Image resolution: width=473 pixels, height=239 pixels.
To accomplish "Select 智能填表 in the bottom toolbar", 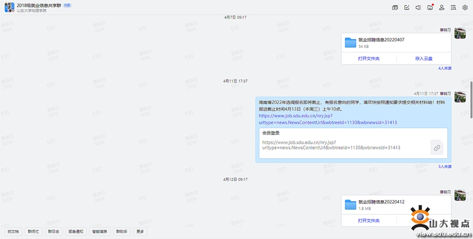I will 100,231.
